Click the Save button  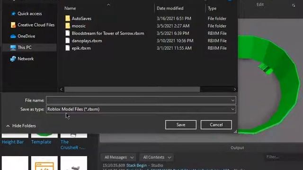point(181,125)
